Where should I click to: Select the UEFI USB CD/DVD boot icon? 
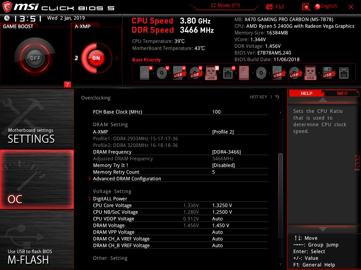coord(195,73)
